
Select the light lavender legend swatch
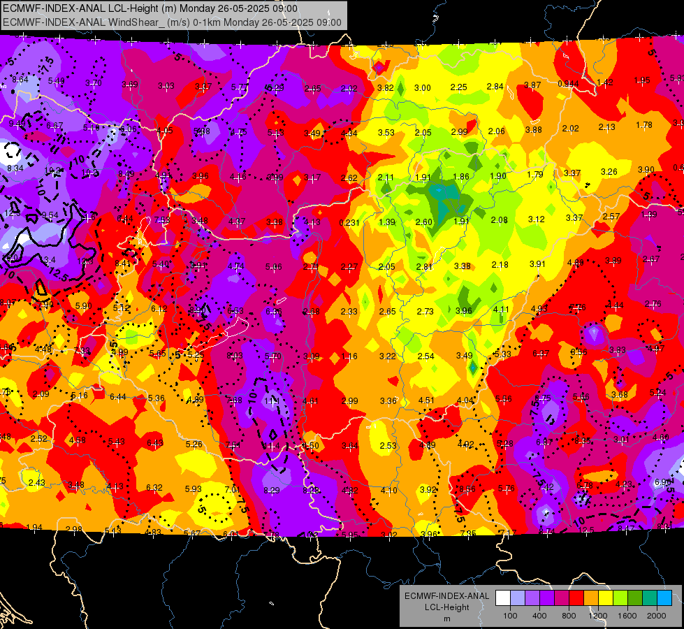coord(518,598)
